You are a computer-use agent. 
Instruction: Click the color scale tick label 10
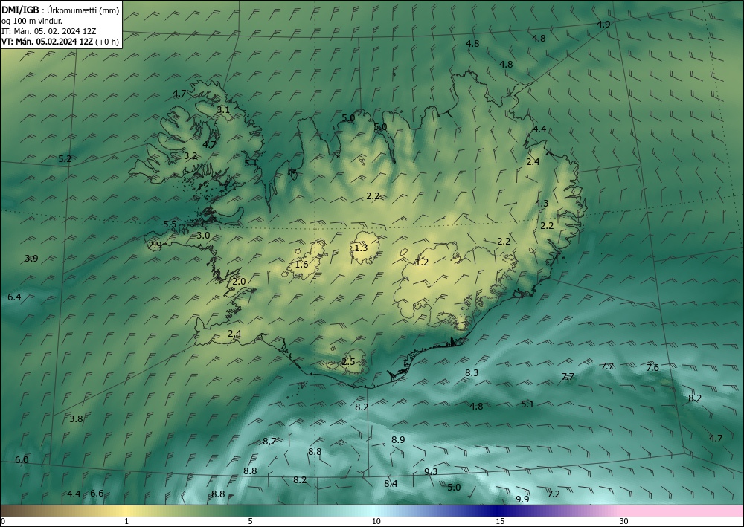[376, 522]
